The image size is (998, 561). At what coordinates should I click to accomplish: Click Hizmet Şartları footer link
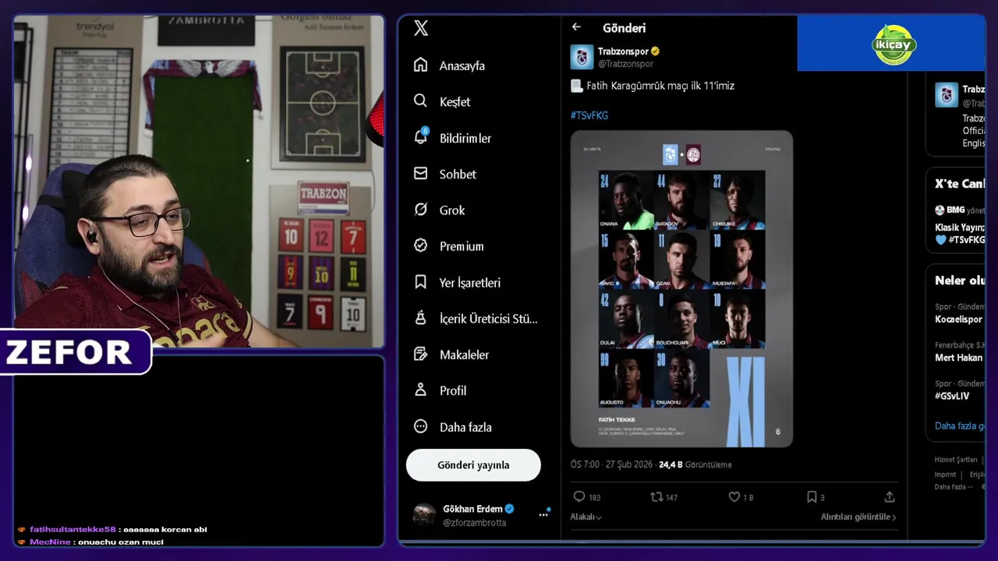[955, 460]
